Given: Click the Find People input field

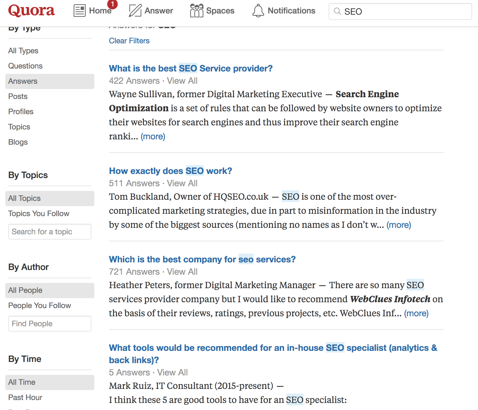Looking at the screenshot, I should (50, 324).
